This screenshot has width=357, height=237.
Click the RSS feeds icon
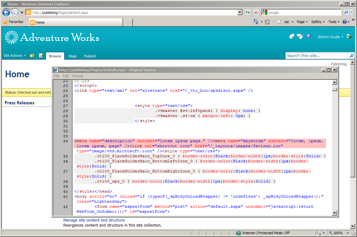pos(267,22)
